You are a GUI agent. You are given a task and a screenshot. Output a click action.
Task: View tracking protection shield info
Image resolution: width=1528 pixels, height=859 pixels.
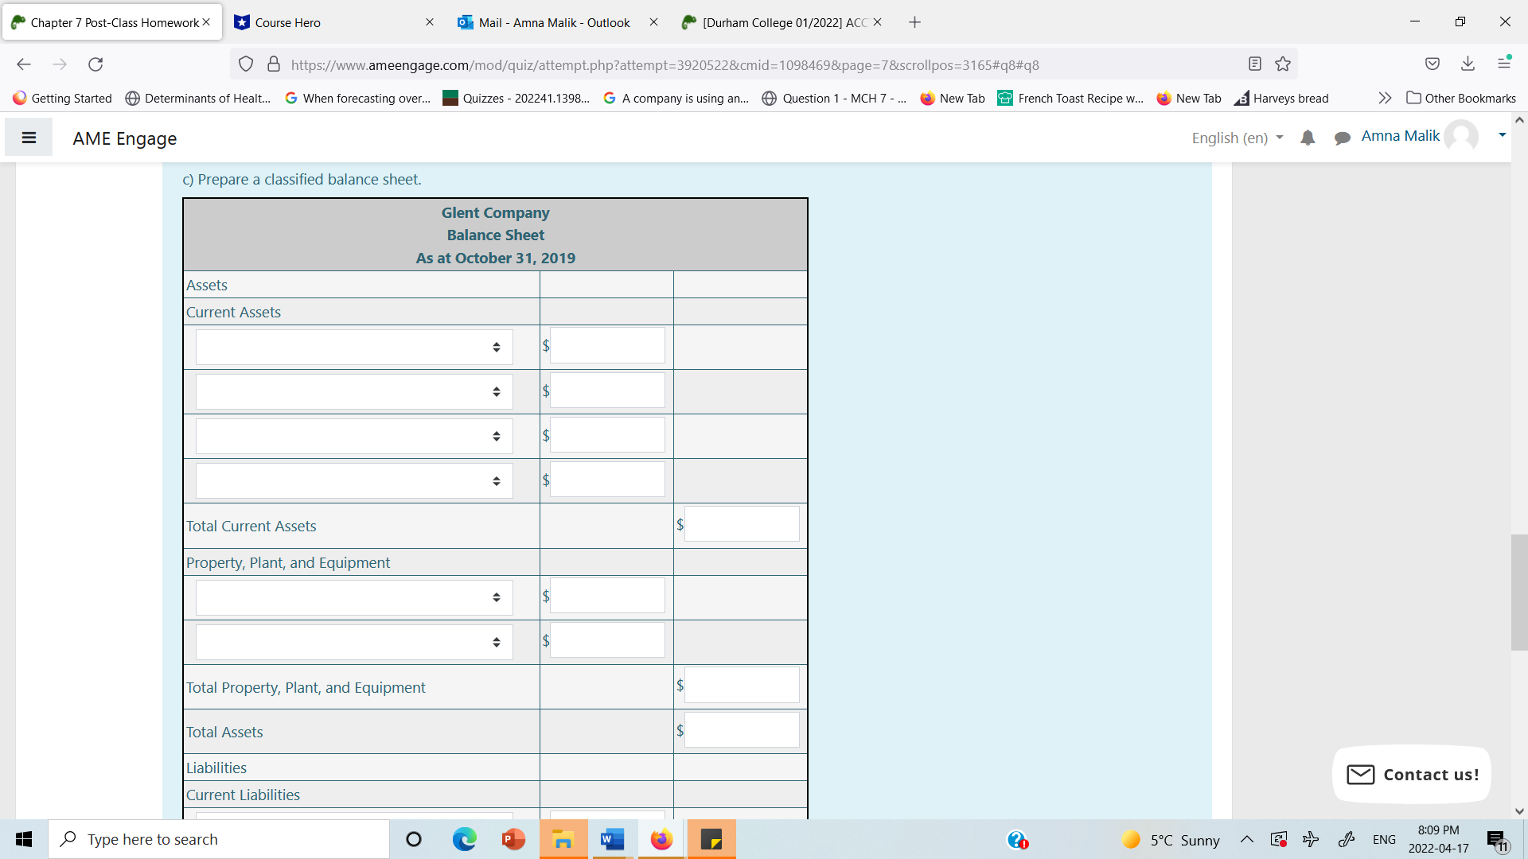[246, 64]
